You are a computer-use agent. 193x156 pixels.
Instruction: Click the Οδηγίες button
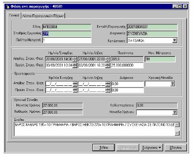[176, 147]
